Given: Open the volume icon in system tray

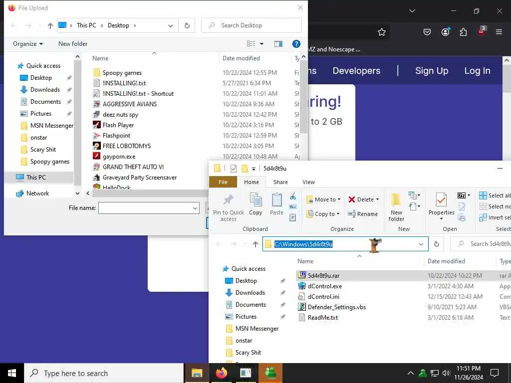Looking at the screenshot, I should (446, 373).
